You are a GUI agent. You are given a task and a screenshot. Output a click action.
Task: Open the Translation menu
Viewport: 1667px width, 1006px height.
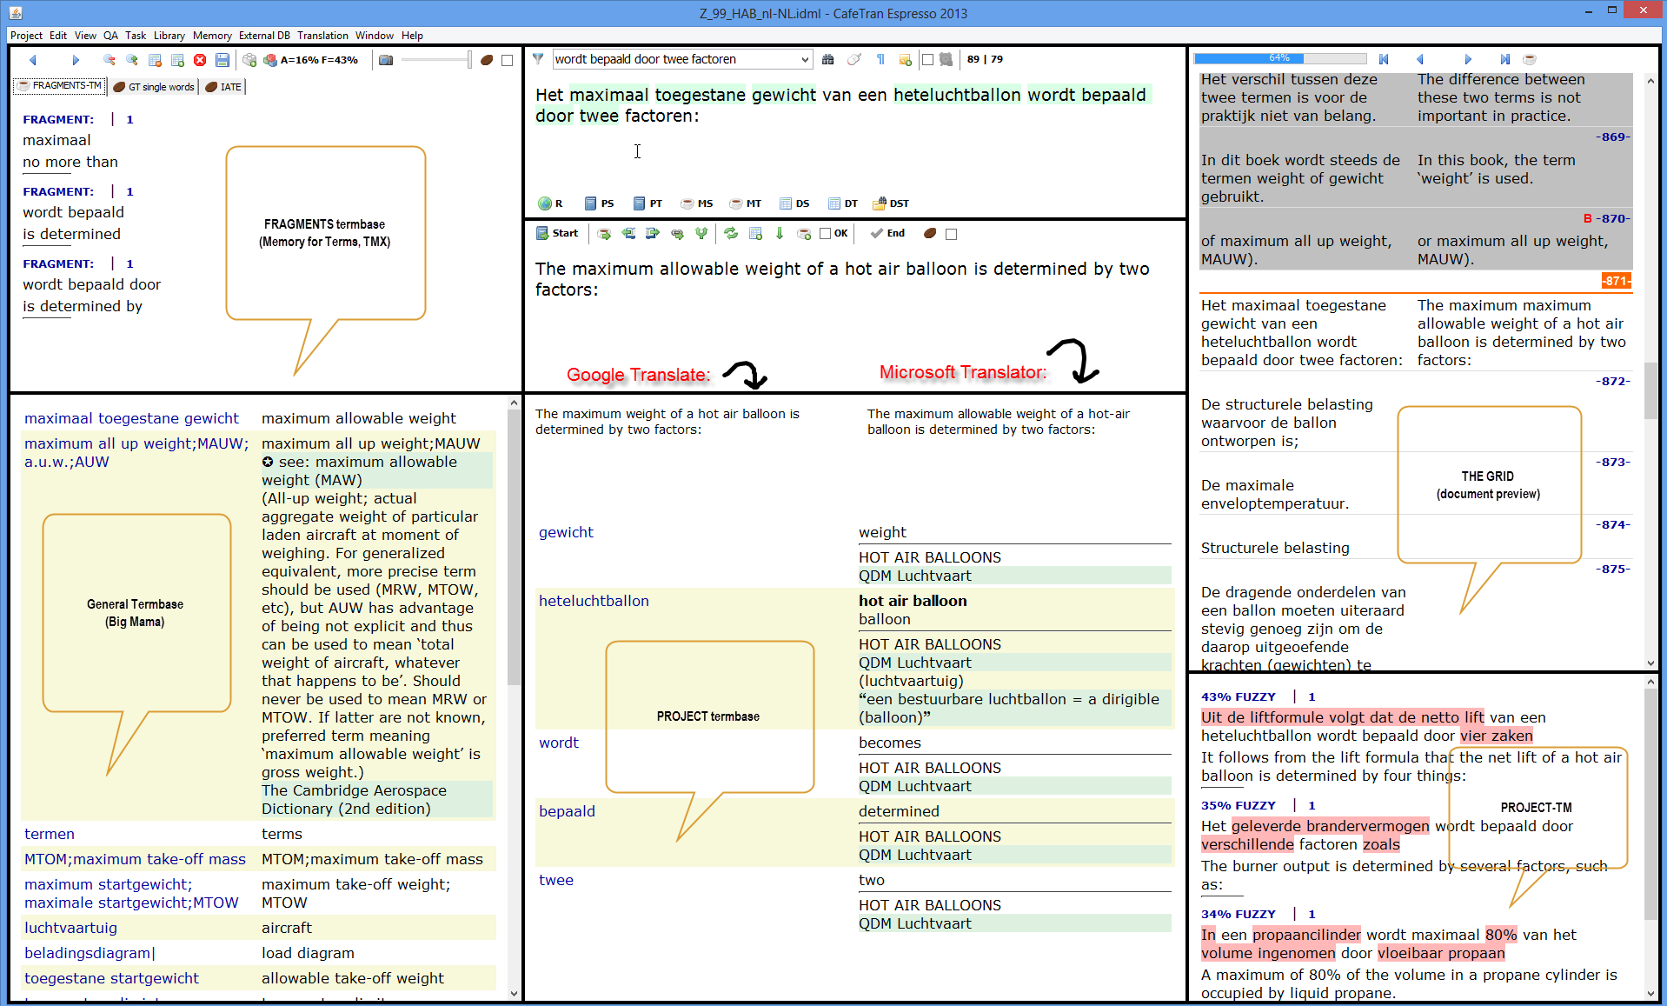322,36
